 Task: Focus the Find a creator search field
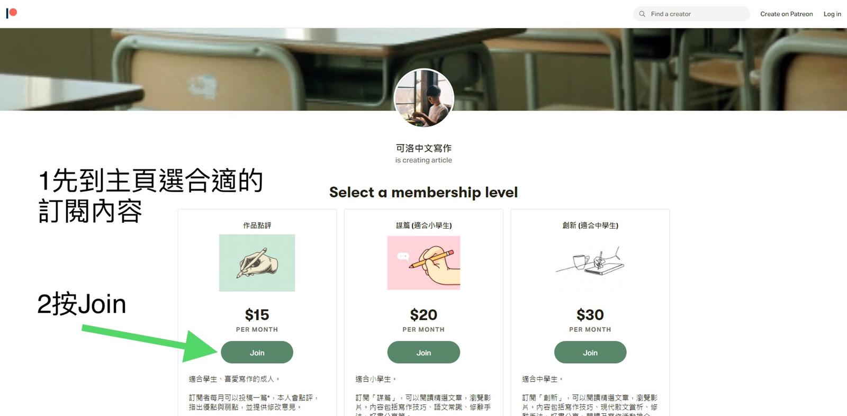tap(691, 14)
